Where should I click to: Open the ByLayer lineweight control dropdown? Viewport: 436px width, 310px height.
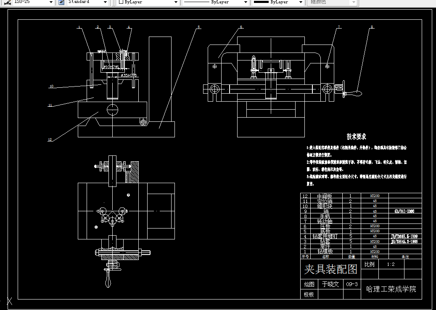pyautogui.click(x=301, y=2)
